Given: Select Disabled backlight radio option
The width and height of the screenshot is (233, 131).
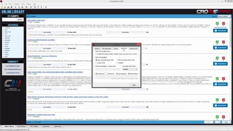Looking at the screenshot, I should click(x=117, y=63).
